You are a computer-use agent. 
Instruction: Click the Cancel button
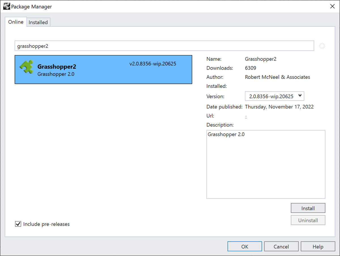(281, 246)
